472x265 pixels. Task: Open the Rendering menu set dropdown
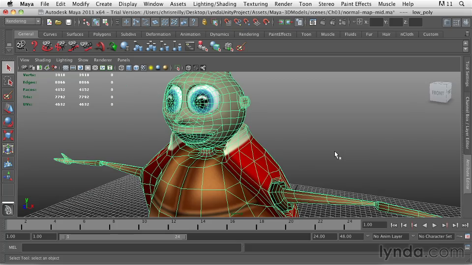click(x=23, y=21)
